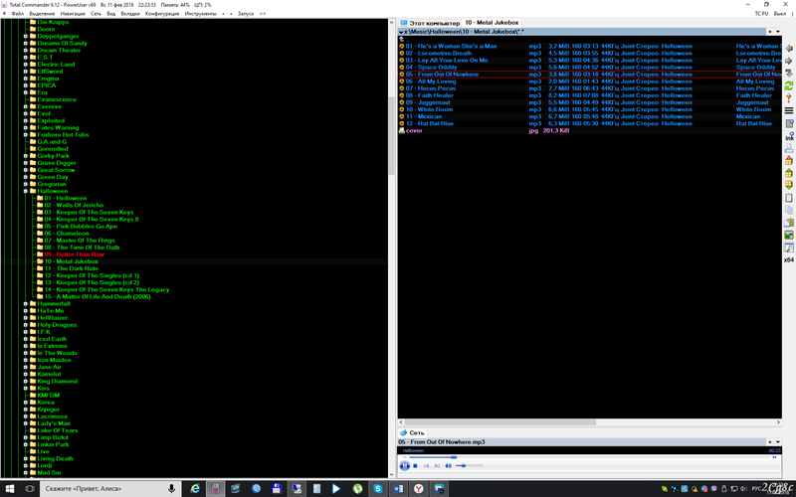The image size is (796, 497).
Task: Select file 01 - He's a Woman She's a Man
Action: pyautogui.click(x=452, y=46)
